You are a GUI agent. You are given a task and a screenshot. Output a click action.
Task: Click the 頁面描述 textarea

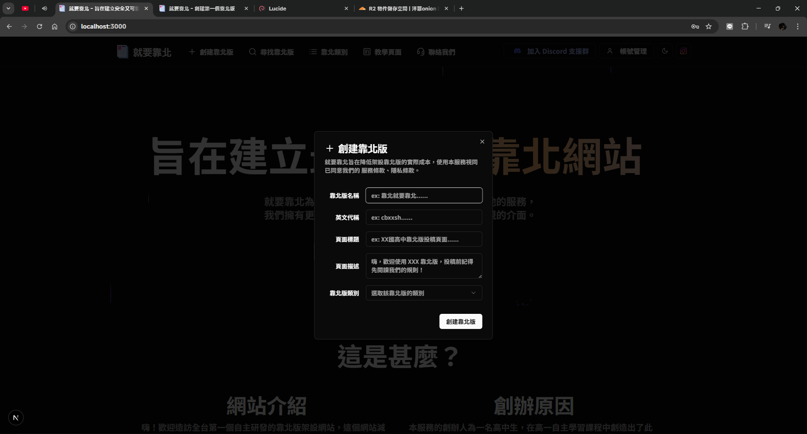tap(424, 266)
